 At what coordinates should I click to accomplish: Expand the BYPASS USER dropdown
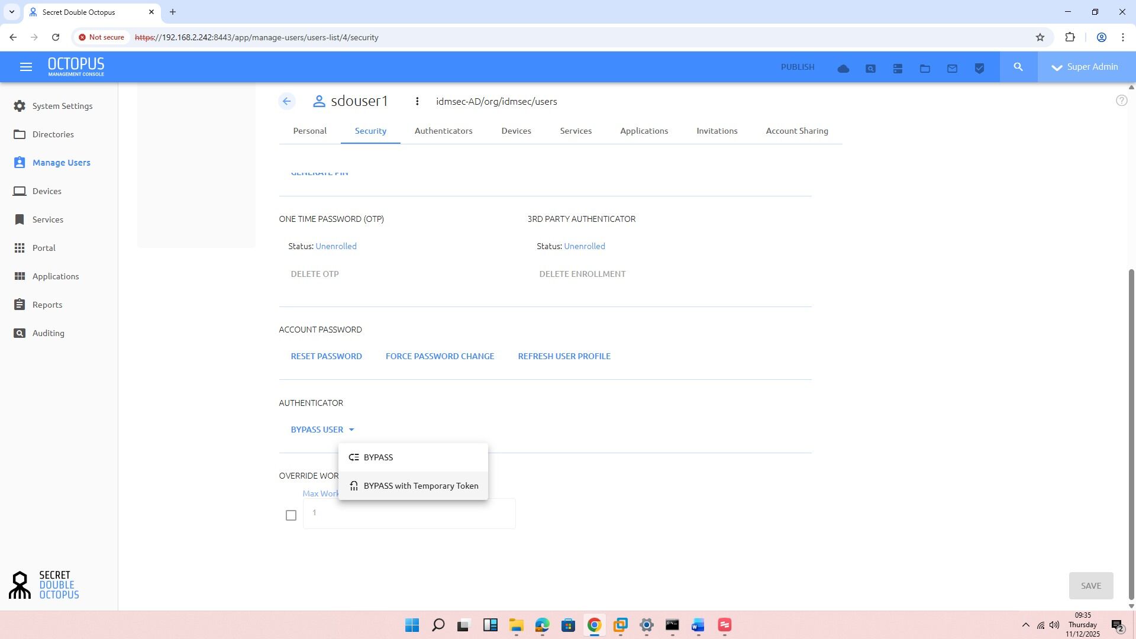[x=322, y=430]
